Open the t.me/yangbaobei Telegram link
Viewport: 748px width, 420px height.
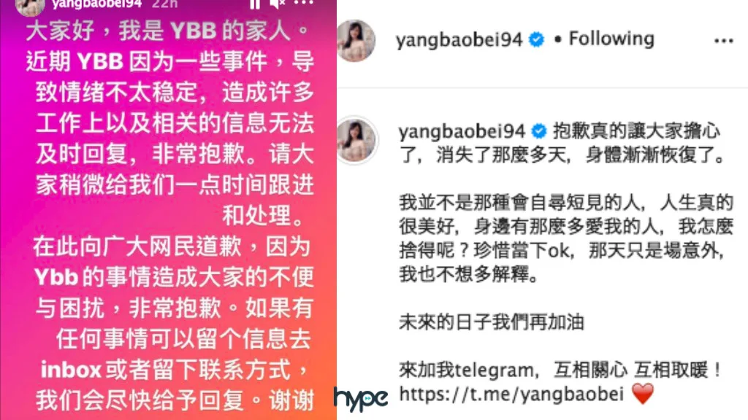click(511, 394)
